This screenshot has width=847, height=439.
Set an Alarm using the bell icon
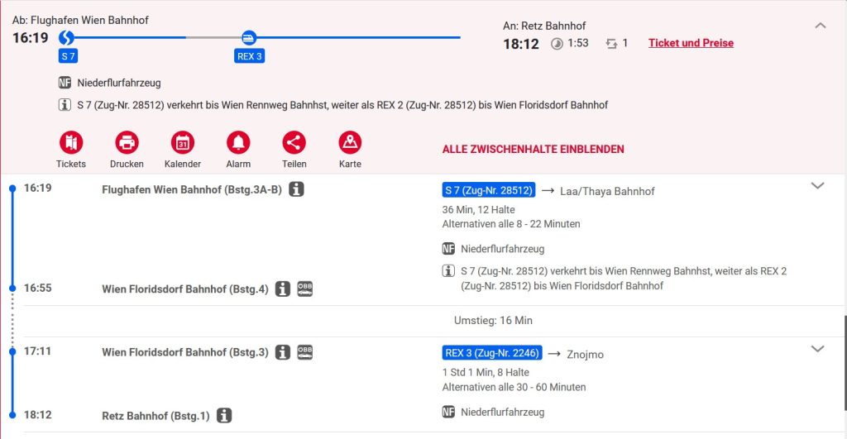[238, 143]
